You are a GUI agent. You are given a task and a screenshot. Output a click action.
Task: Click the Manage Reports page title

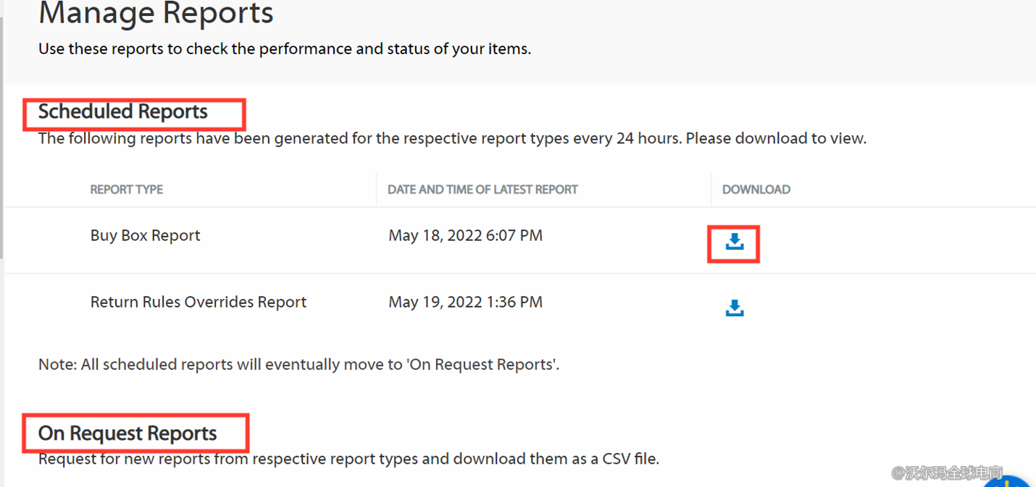tap(156, 13)
